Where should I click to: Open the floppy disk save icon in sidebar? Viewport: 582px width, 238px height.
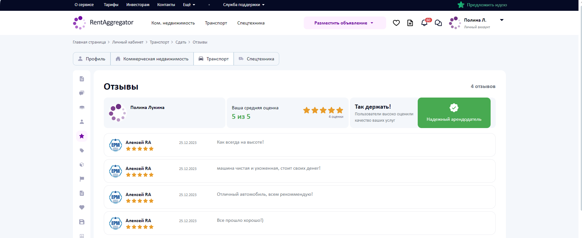click(82, 222)
